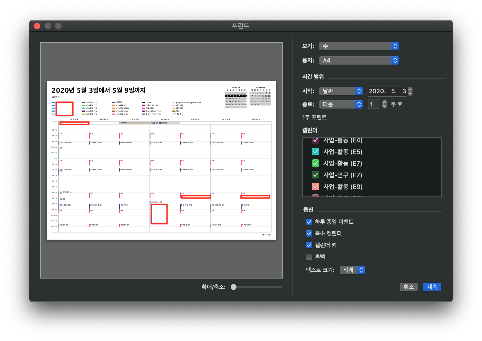Viewport: 482px width, 341px height.
Task: Open the 시작 dropdown set to 날짜
Action: click(341, 91)
